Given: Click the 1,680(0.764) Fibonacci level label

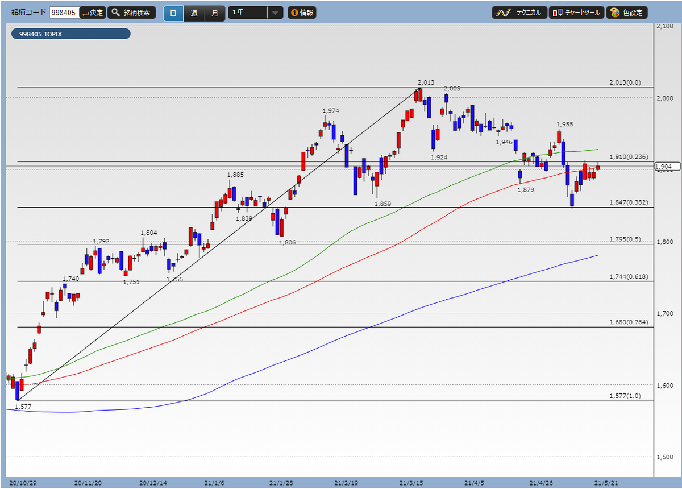Looking at the screenshot, I should pos(629,322).
